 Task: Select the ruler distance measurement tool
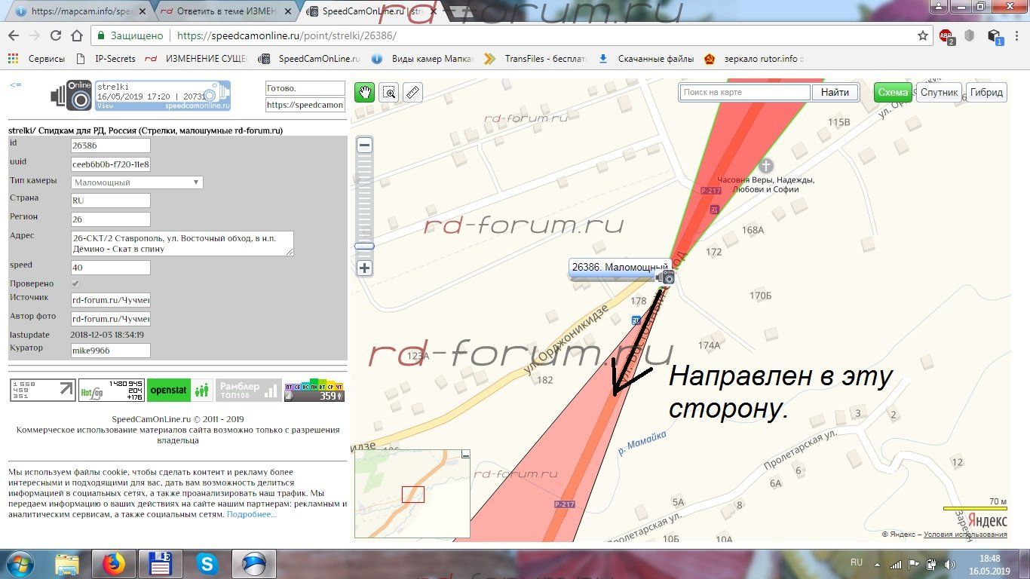(412, 92)
